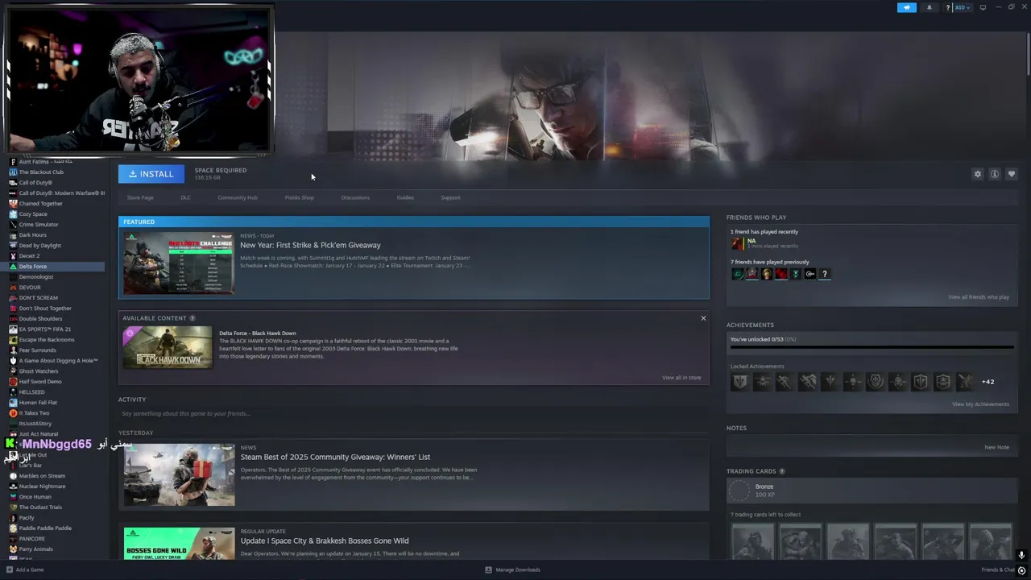Click the achievements progress bar

coord(872,349)
